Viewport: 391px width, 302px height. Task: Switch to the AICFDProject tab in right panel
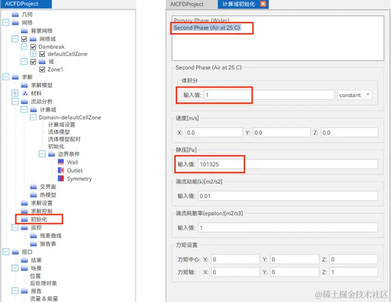[187, 4]
